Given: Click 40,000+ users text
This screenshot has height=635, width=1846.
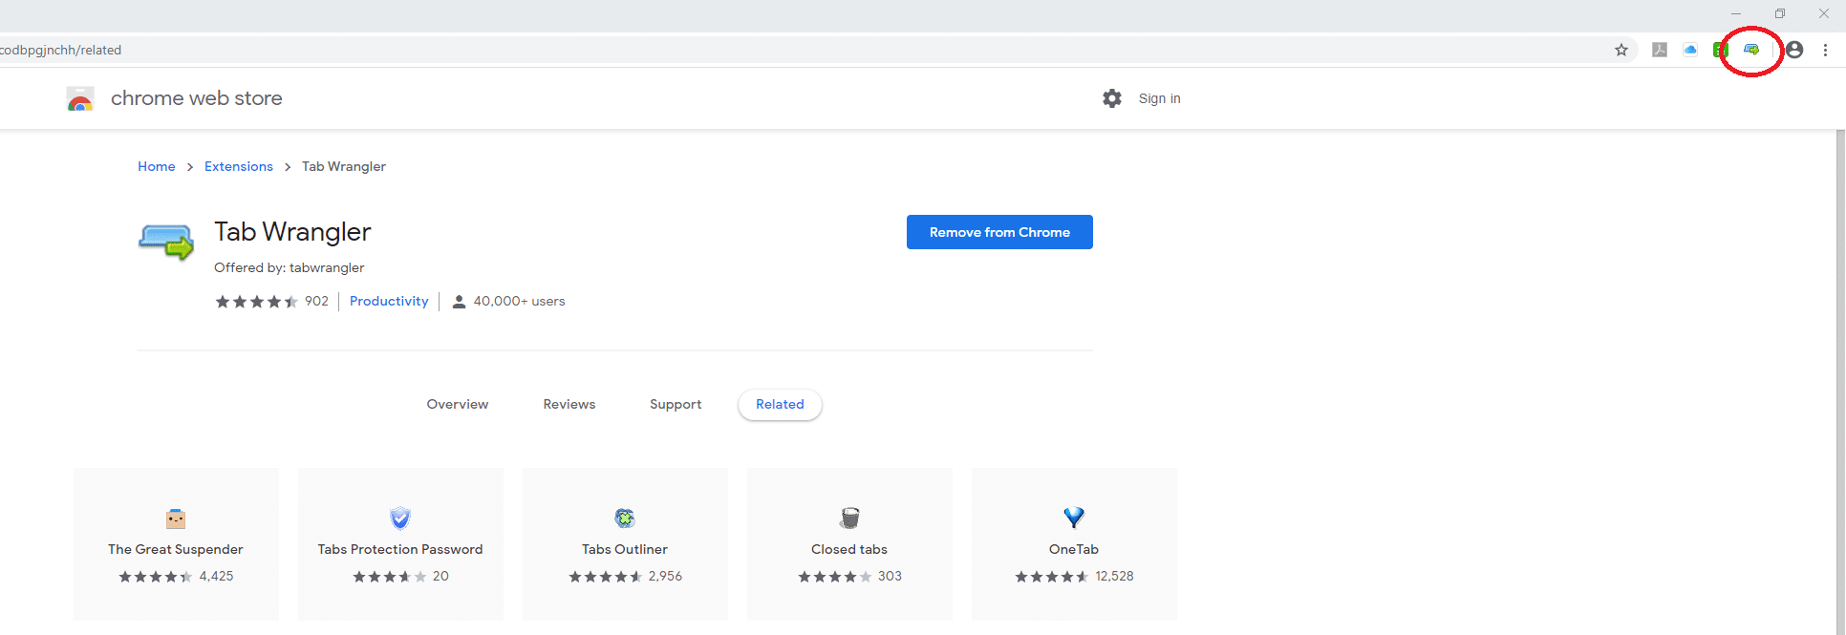Looking at the screenshot, I should (x=519, y=301).
